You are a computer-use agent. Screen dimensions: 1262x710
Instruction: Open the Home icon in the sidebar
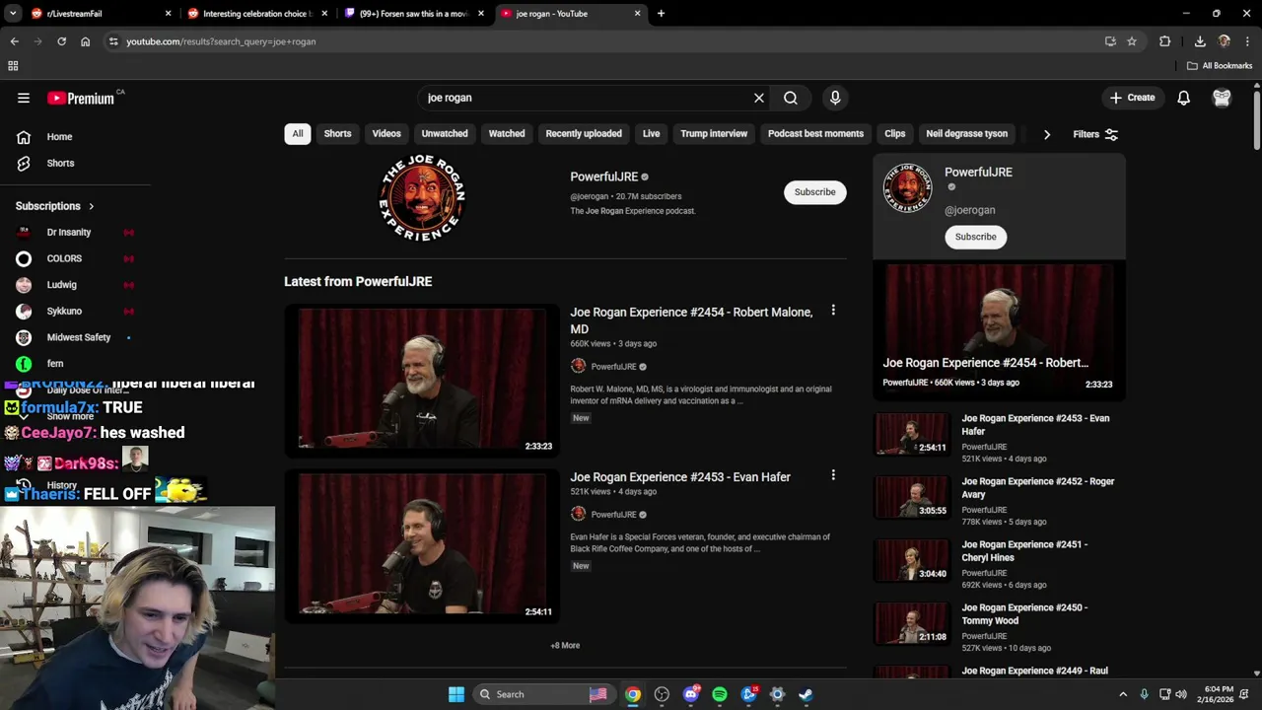coord(24,137)
